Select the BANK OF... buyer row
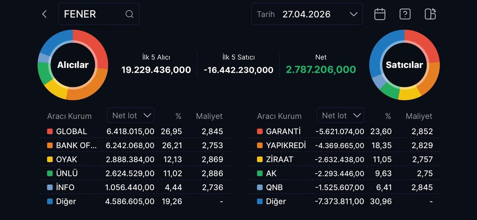 click(x=135, y=145)
